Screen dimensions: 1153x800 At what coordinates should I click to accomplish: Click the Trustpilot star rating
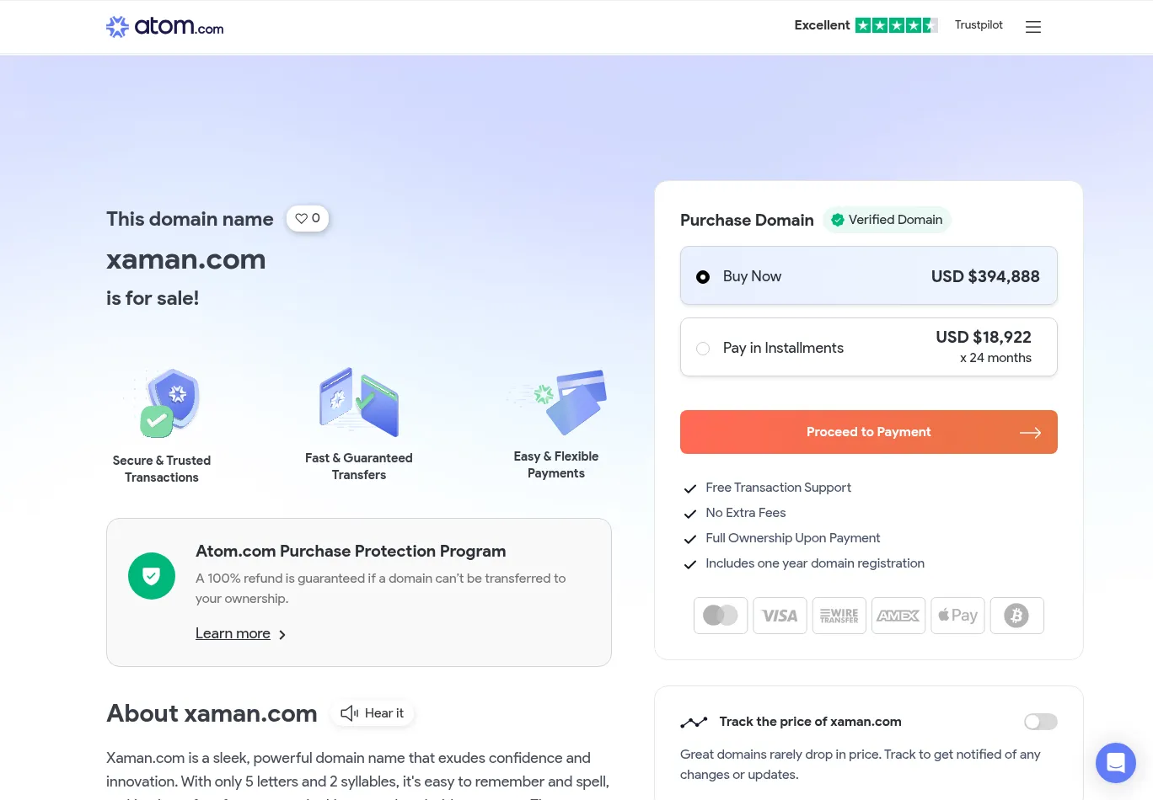coord(896,25)
